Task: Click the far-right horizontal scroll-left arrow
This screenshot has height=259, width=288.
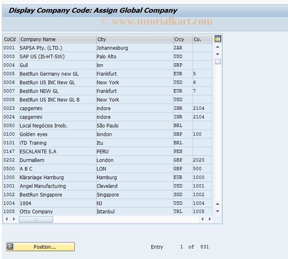Action: pyautogui.click(x=202, y=219)
